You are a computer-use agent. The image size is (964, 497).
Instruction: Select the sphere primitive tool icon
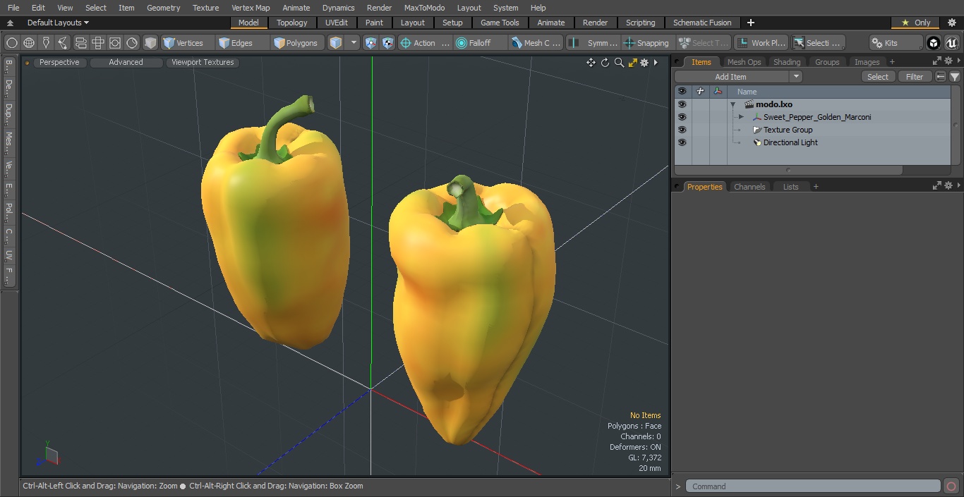[x=11, y=43]
